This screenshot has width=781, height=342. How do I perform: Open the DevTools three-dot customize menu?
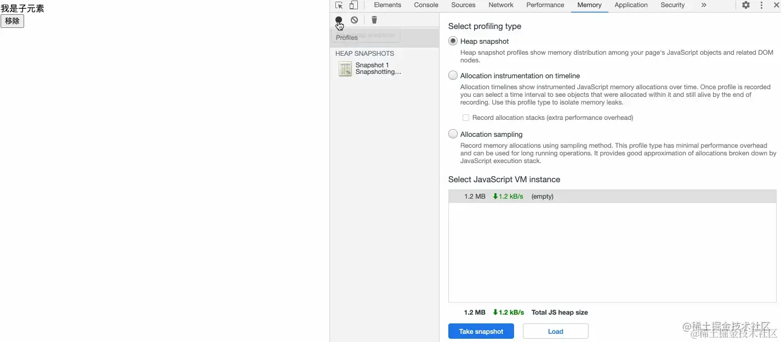point(761,5)
